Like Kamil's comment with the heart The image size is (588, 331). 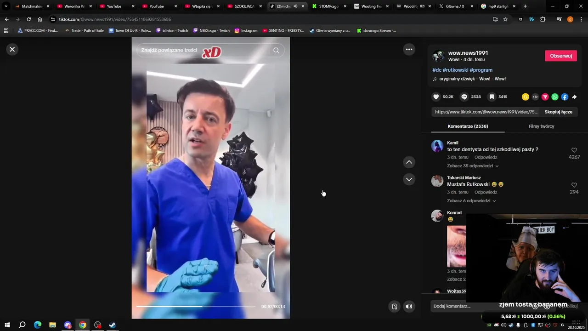[x=574, y=150]
